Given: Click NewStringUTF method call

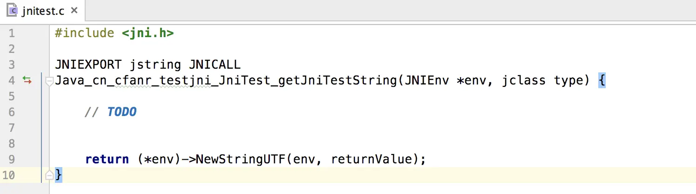Looking at the screenshot, I should 240,159.
